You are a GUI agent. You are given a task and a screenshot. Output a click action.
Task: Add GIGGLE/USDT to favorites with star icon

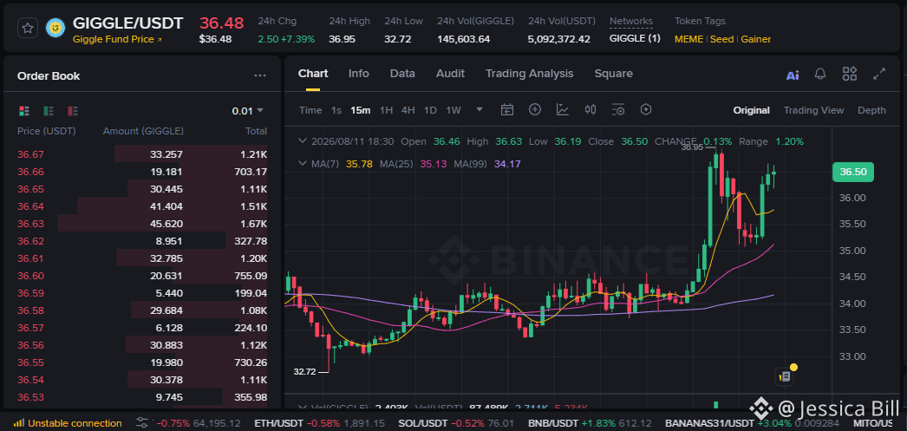[28, 27]
